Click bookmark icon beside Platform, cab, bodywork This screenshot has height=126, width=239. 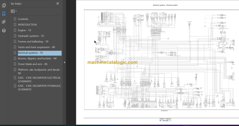tap(15, 70)
